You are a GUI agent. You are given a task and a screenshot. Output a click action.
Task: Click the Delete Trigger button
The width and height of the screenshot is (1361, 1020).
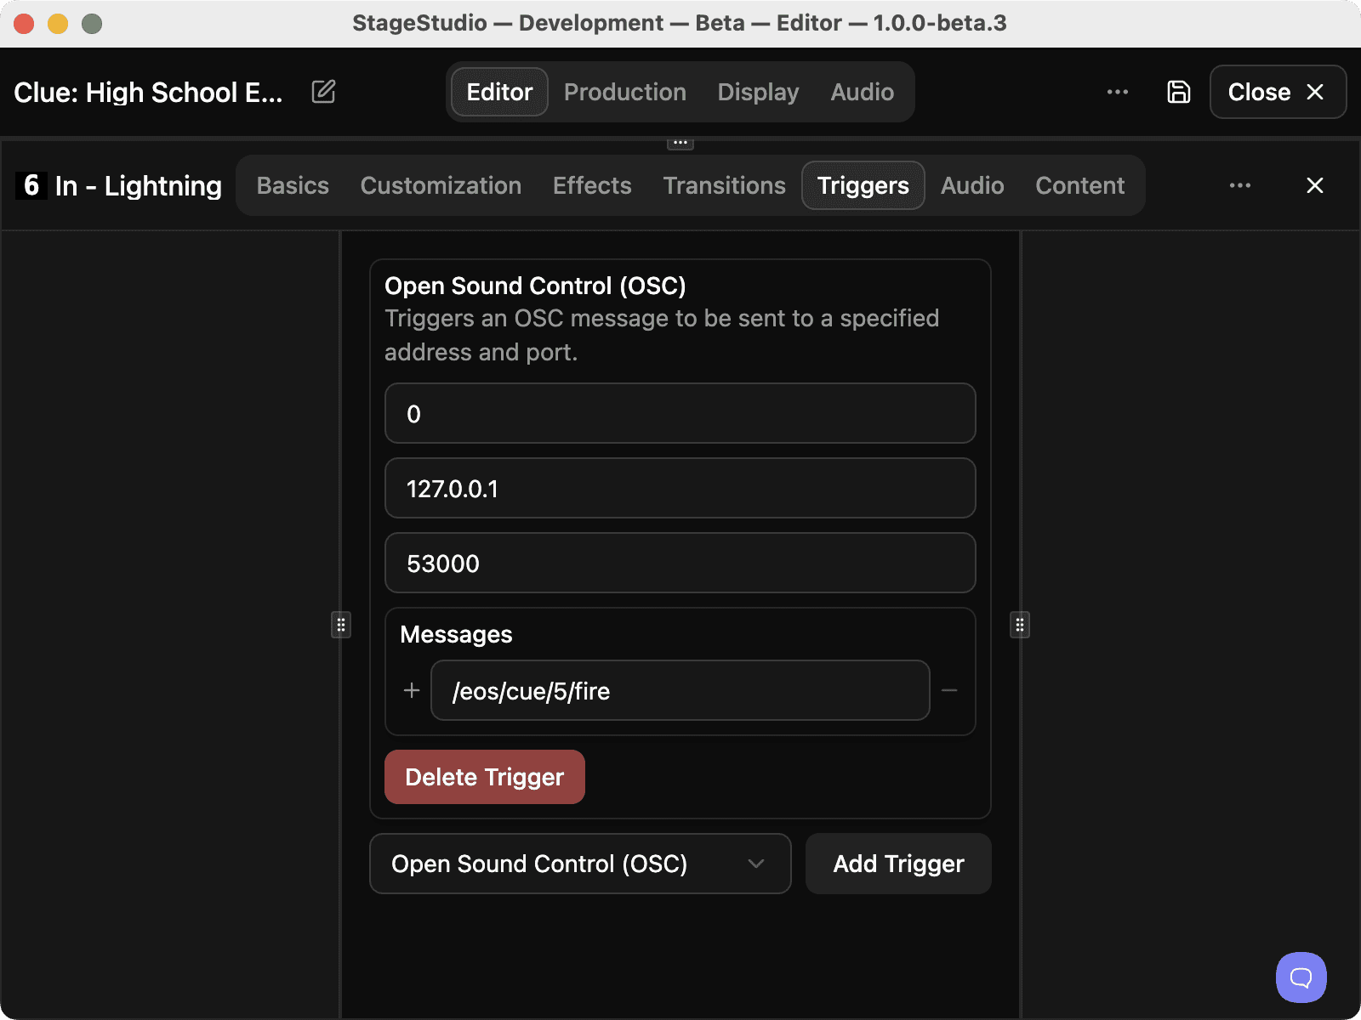(485, 777)
